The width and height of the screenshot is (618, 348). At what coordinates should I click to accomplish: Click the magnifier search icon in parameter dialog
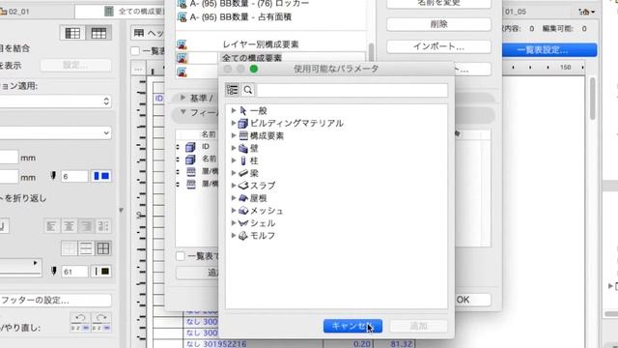click(x=248, y=90)
